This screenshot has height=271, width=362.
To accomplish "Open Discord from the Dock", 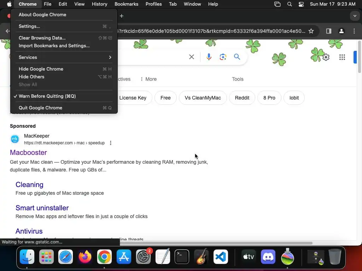I will 268,257.
